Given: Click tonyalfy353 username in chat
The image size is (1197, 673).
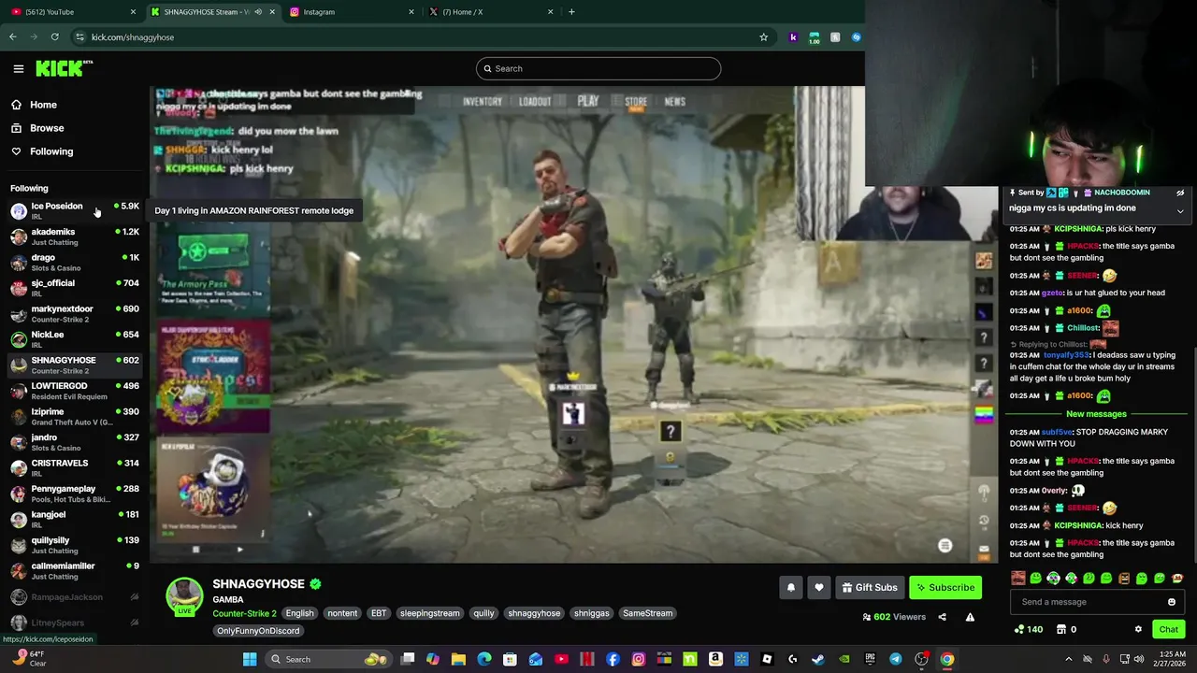Looking at the screenshot, I should (x=1068, y=355).
